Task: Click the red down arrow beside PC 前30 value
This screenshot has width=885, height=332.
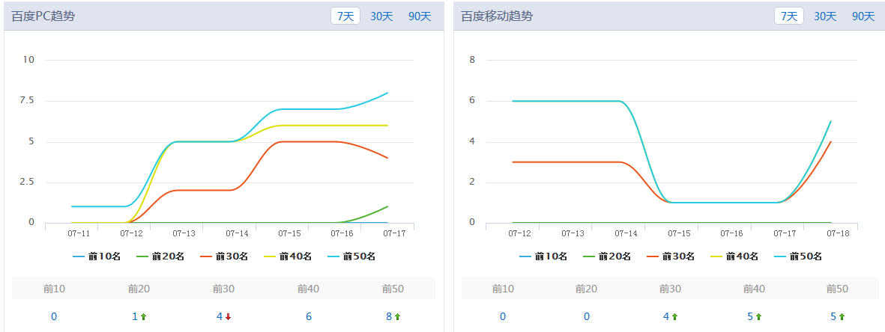Action: tap(228, 317)
